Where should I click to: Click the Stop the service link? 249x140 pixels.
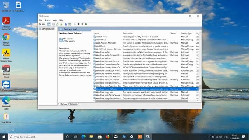pyautogui.click(x=61, y=39)
